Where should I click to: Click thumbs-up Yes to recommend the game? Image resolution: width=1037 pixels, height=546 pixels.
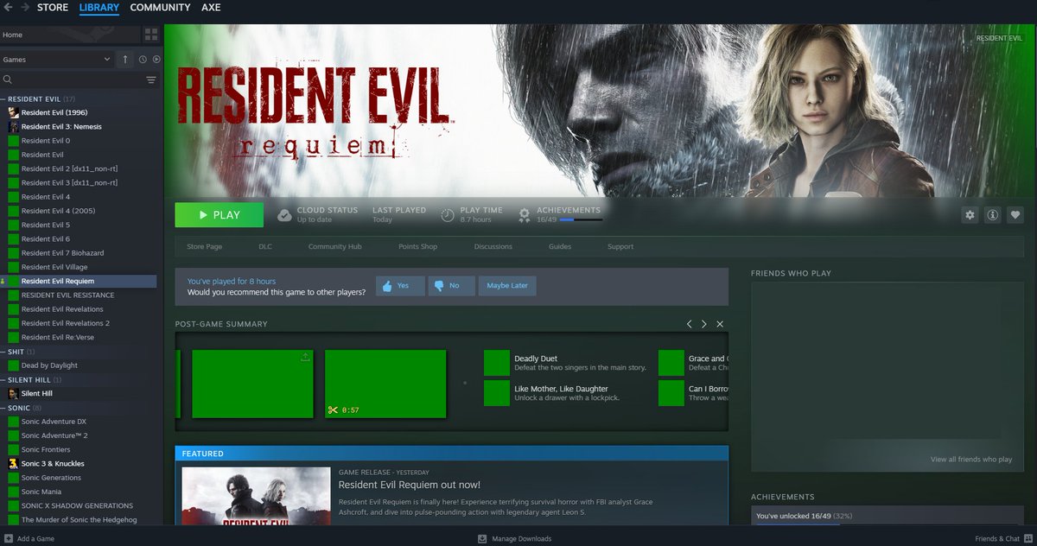click(x=398, y=285)
